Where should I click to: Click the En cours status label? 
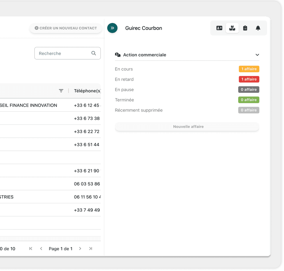pos(124,69)
